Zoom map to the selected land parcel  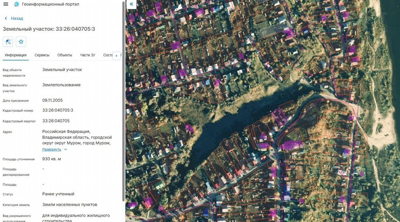8,42
